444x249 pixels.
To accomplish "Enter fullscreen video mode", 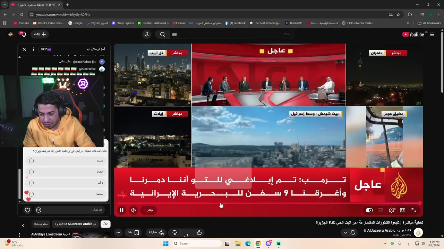I will click(414, 210).
